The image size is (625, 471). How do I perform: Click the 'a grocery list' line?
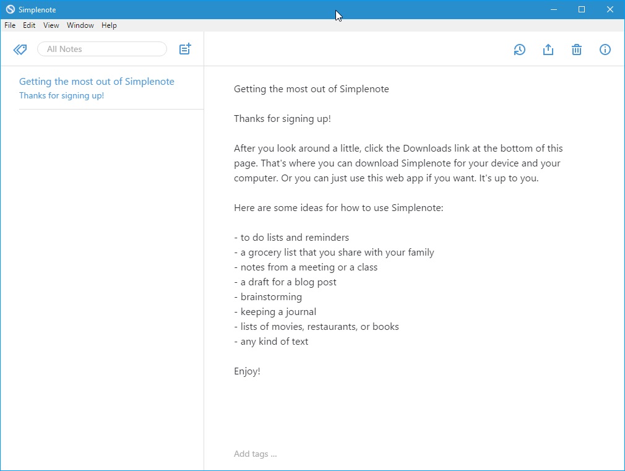point(334,253)
